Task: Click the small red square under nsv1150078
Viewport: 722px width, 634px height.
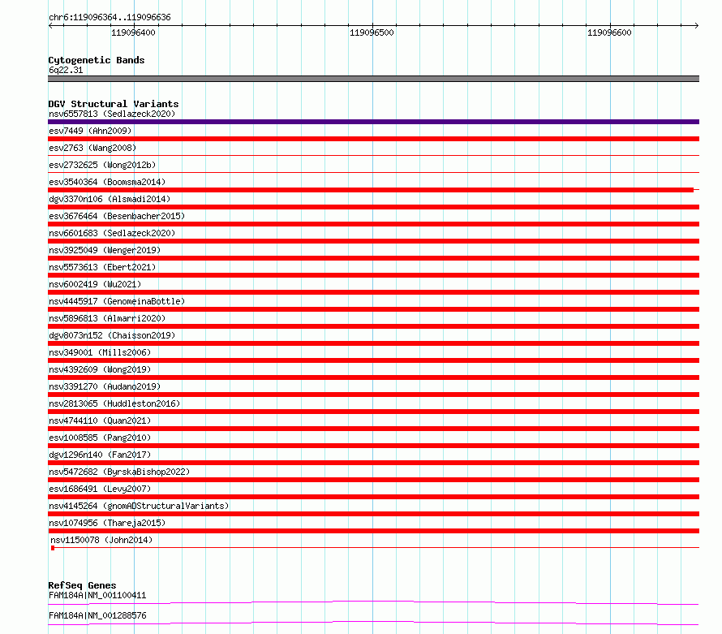Action: pyautogui.click(x=53, y=548)
